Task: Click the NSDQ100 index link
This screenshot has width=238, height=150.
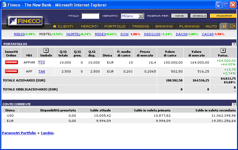Action: coord(152,34)
